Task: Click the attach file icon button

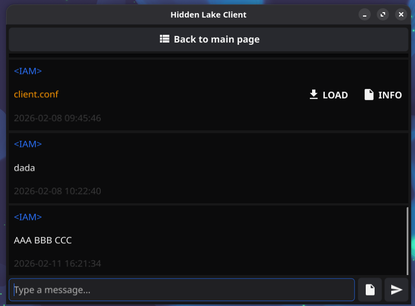Action: coord(370,289)
